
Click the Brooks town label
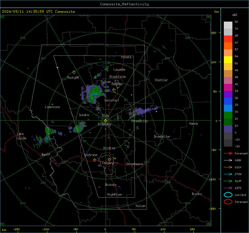pos(197,194)
